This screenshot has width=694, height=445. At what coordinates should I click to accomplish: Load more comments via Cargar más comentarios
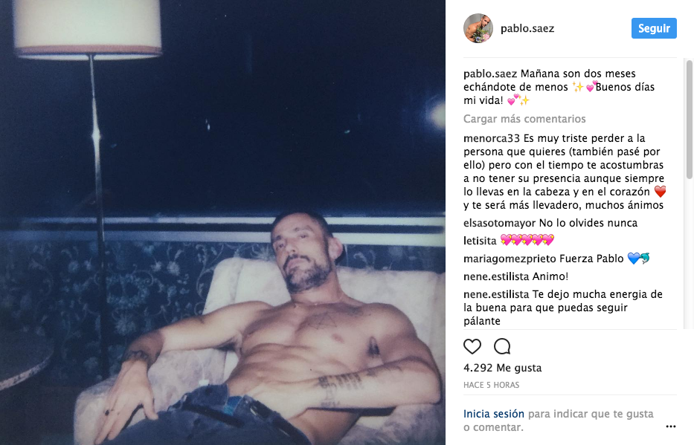[x=524, y=119]
